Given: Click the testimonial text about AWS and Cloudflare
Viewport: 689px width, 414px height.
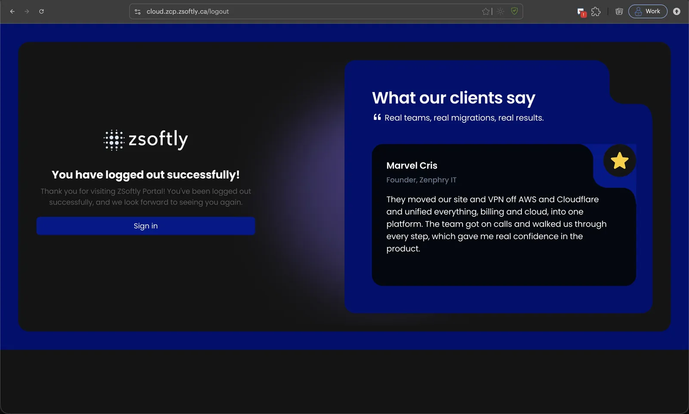Looking at the screenshot, I should 497,224.
